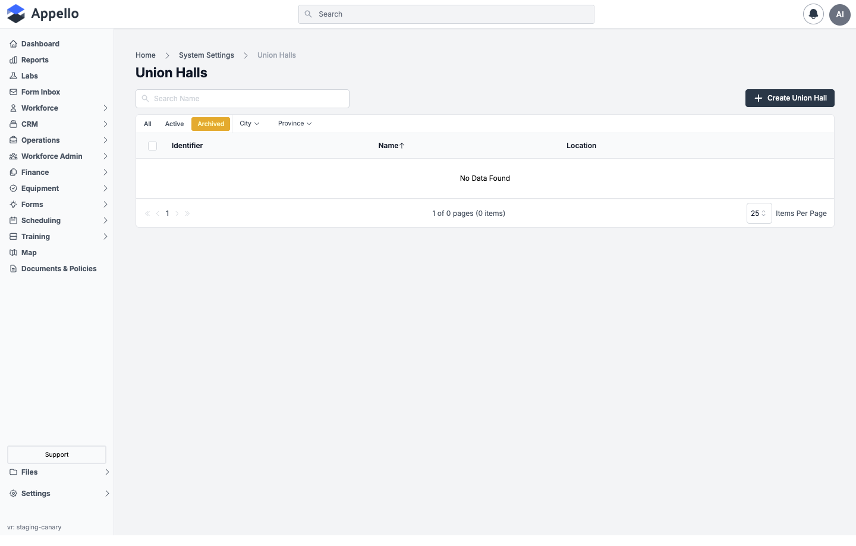Open the AI user avatar menu
The height and width of the screenshot is (546, 856).
pyautogui.click(x=840, y=14)
